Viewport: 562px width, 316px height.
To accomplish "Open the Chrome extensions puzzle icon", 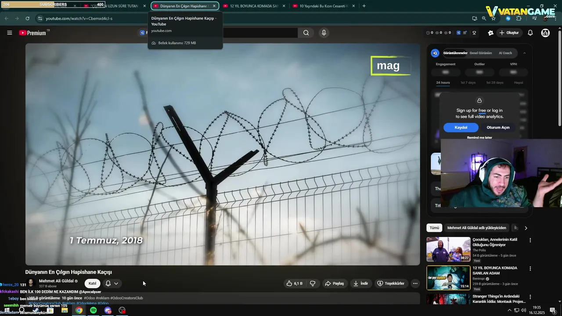I will 519,18.
